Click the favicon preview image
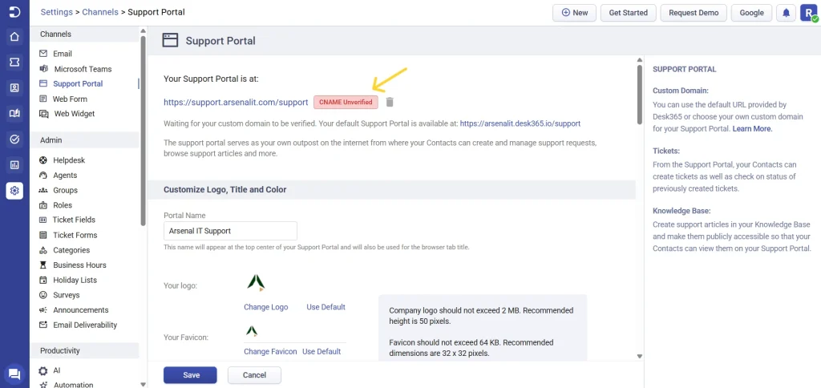This screenshot has width=821, height=388. point(252,331)
